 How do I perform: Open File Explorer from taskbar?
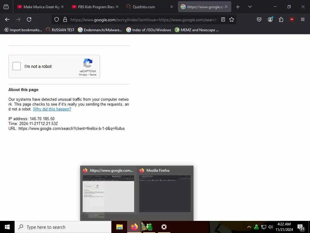point(119,227)
